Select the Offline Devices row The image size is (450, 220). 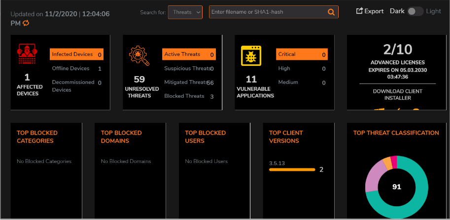coord(76,68)
